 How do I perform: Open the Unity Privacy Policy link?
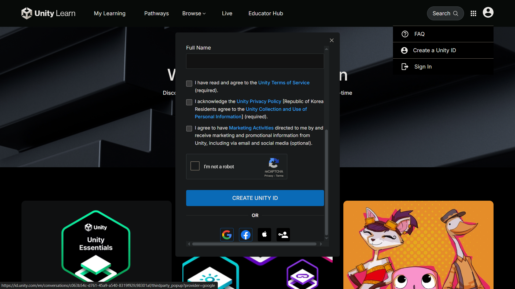click(259, 101)
